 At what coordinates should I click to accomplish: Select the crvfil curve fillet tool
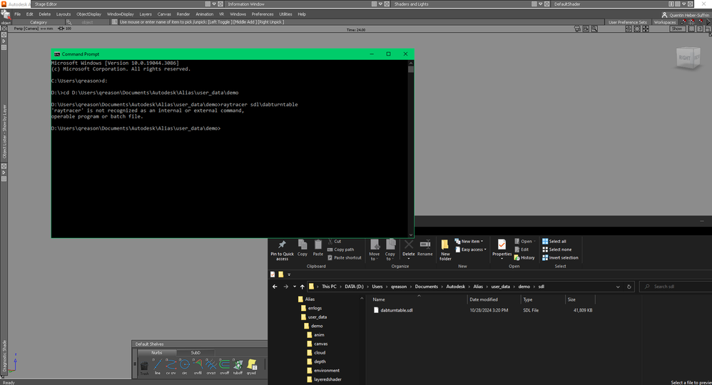[x=198, y=366]
